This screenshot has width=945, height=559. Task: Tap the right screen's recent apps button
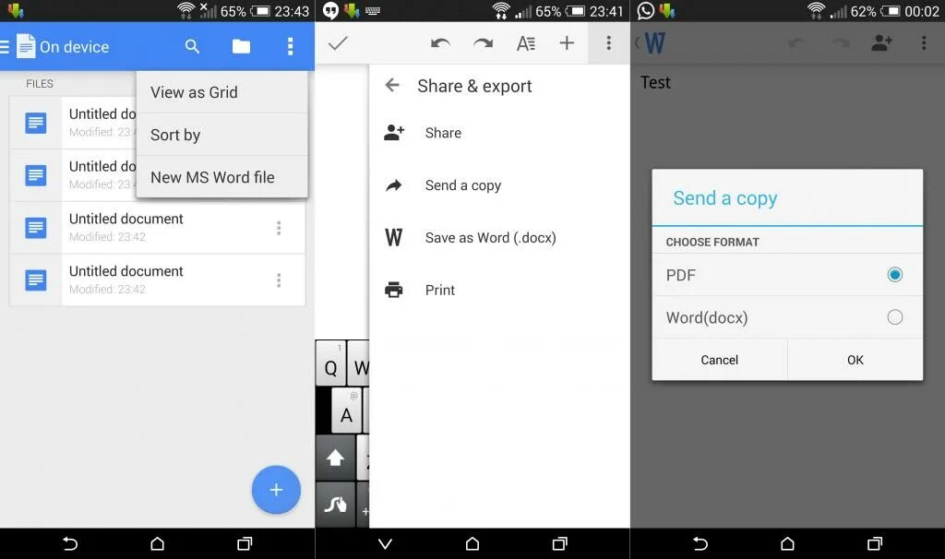click(x=875, y=544)
